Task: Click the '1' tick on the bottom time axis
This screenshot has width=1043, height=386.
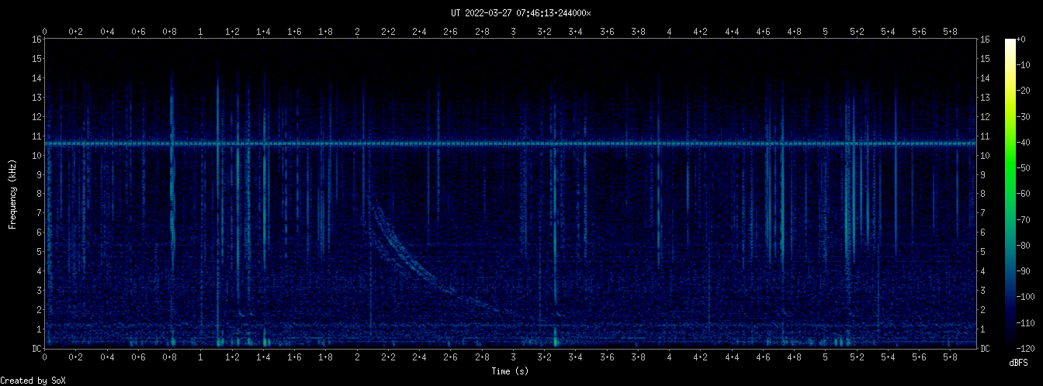Action: pyautogui.click(x=201, y=357)
